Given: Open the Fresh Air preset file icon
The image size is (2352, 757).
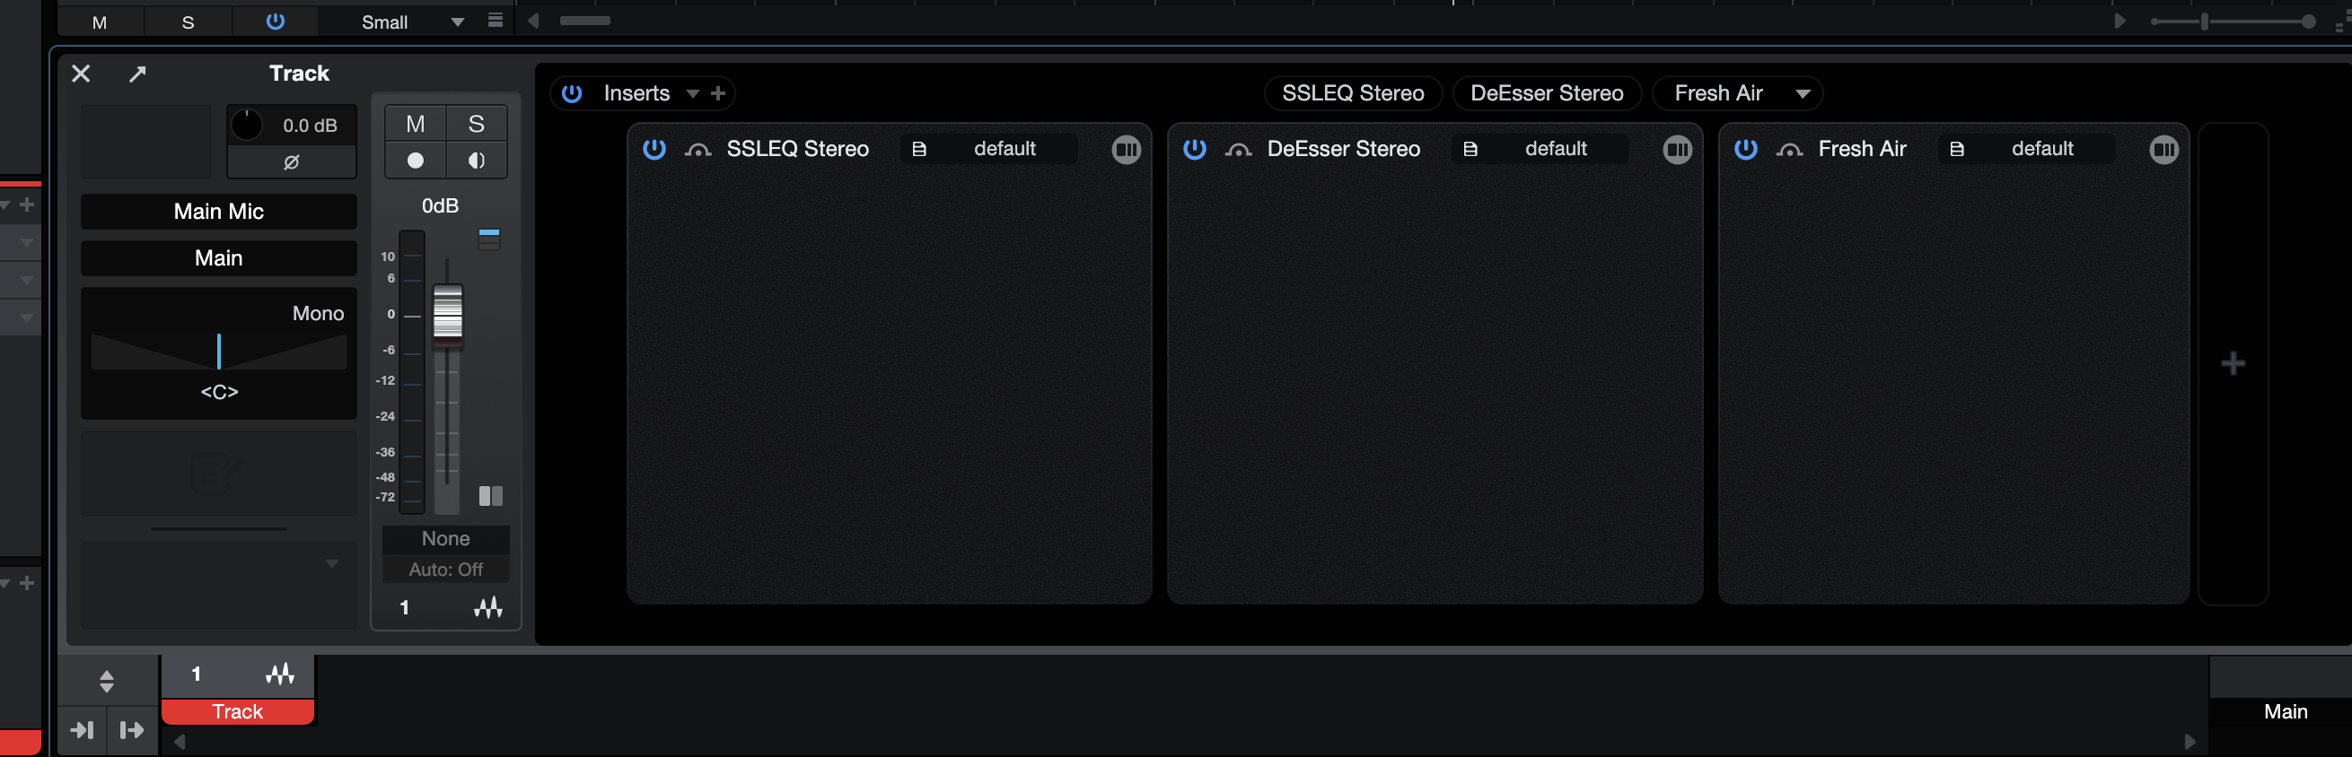Looking at the screenshot, I should 1958,150.
